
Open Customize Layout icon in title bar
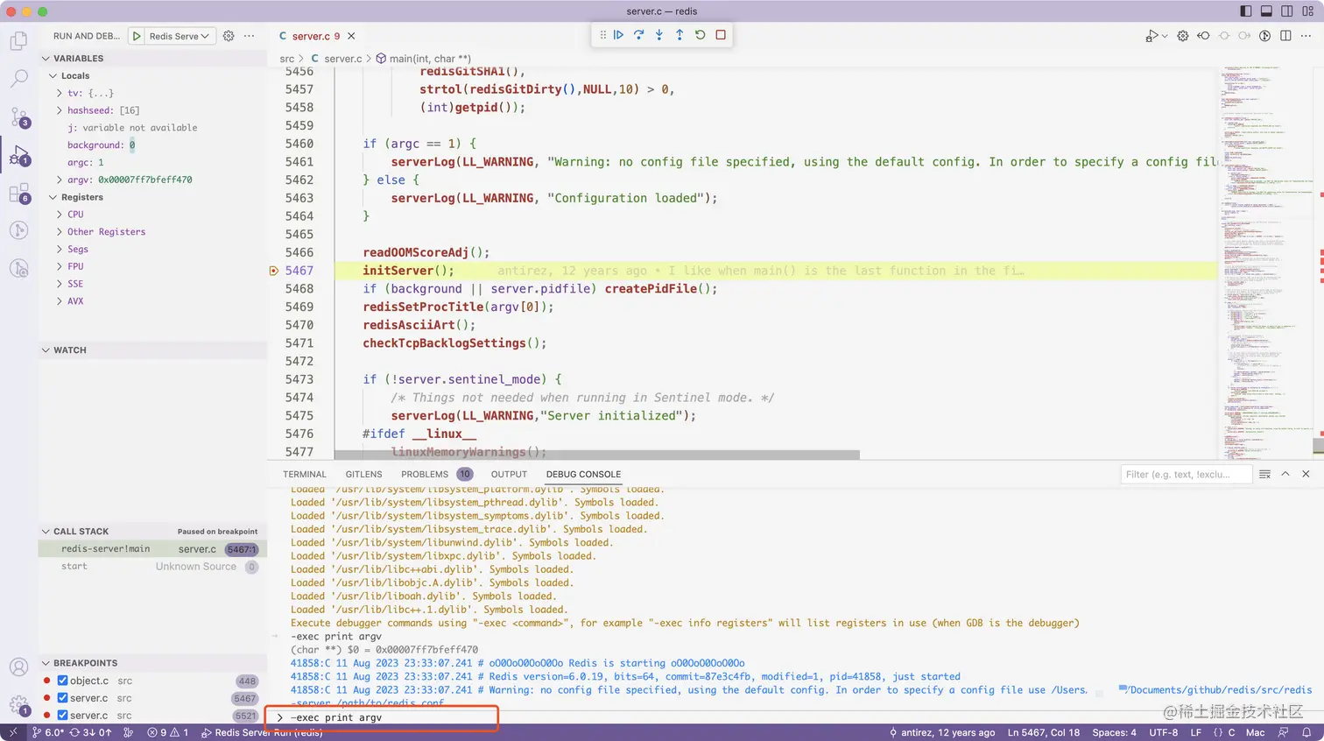click(x=1307, y=11)
